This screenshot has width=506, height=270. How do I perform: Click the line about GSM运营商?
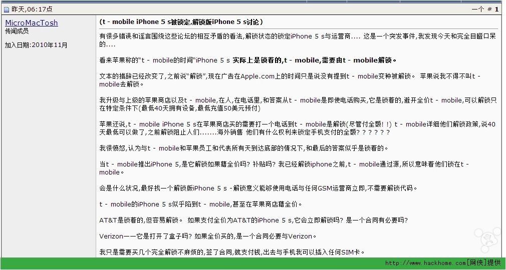pos(258,188)
